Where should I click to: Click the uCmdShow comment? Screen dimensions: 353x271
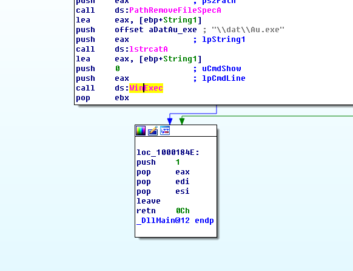click(221, 69)
